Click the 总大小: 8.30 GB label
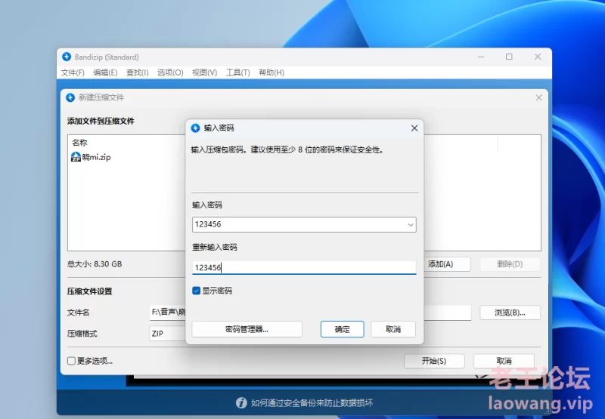 (x=95, y=264)
